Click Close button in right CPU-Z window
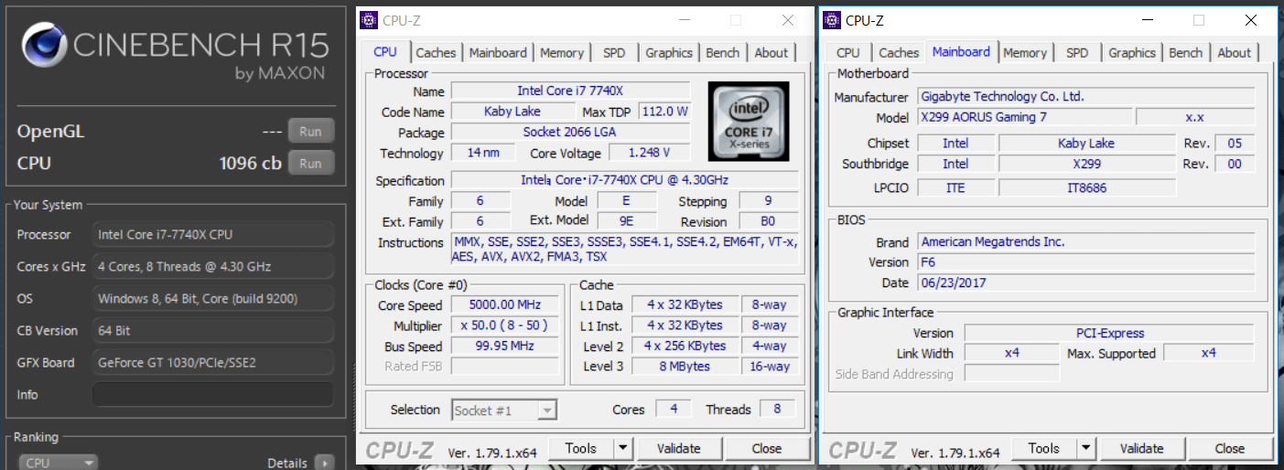 pos(1230,448)
